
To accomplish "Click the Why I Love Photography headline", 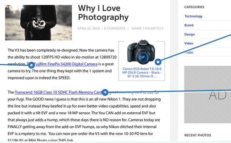I will (x=103, y=13).
